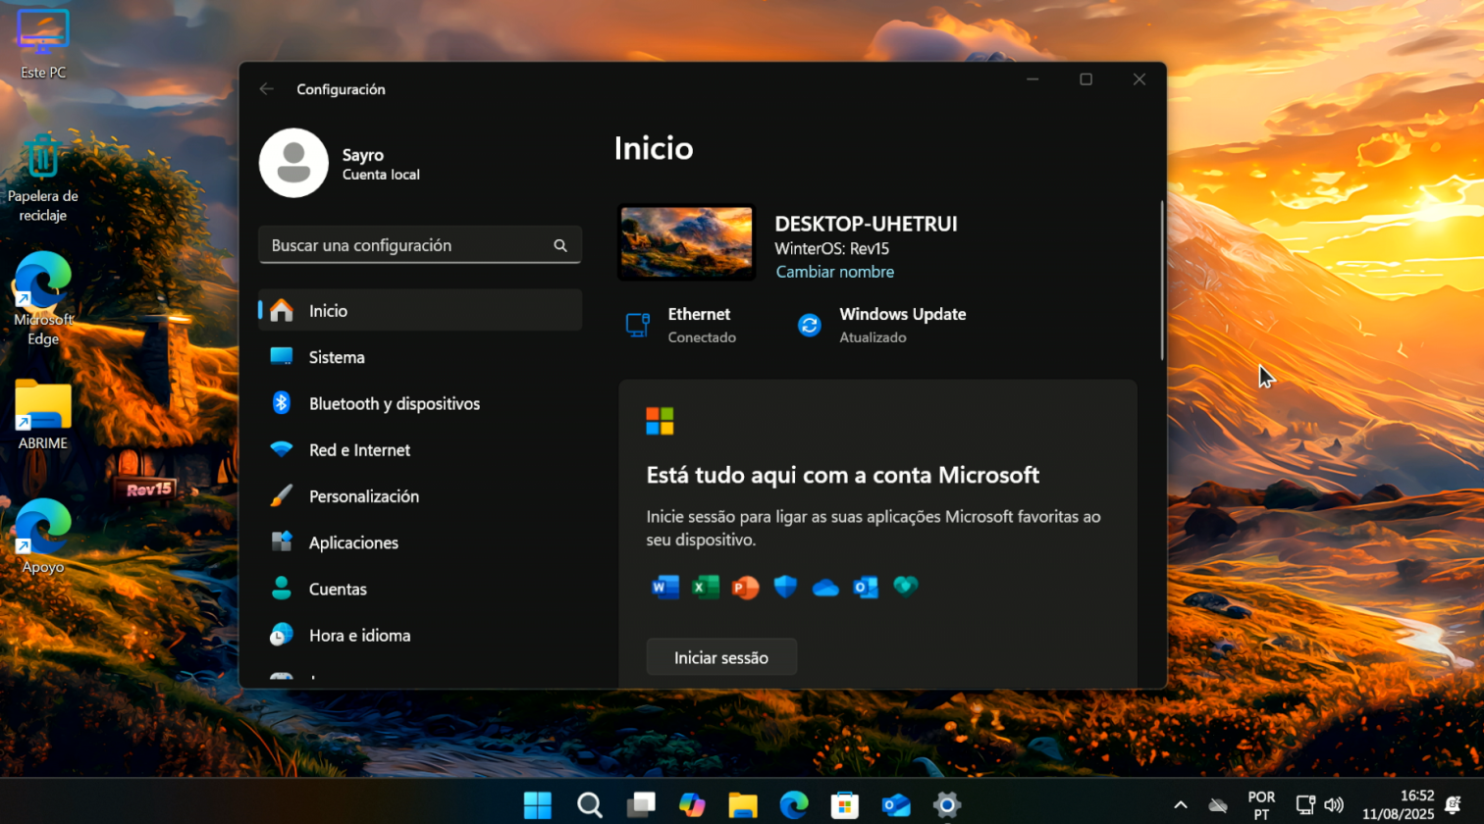The height and width of the screenshot is (824, 1484).
Task: Open Microsoft Store from the taskbar
Action: pos(844,804)
